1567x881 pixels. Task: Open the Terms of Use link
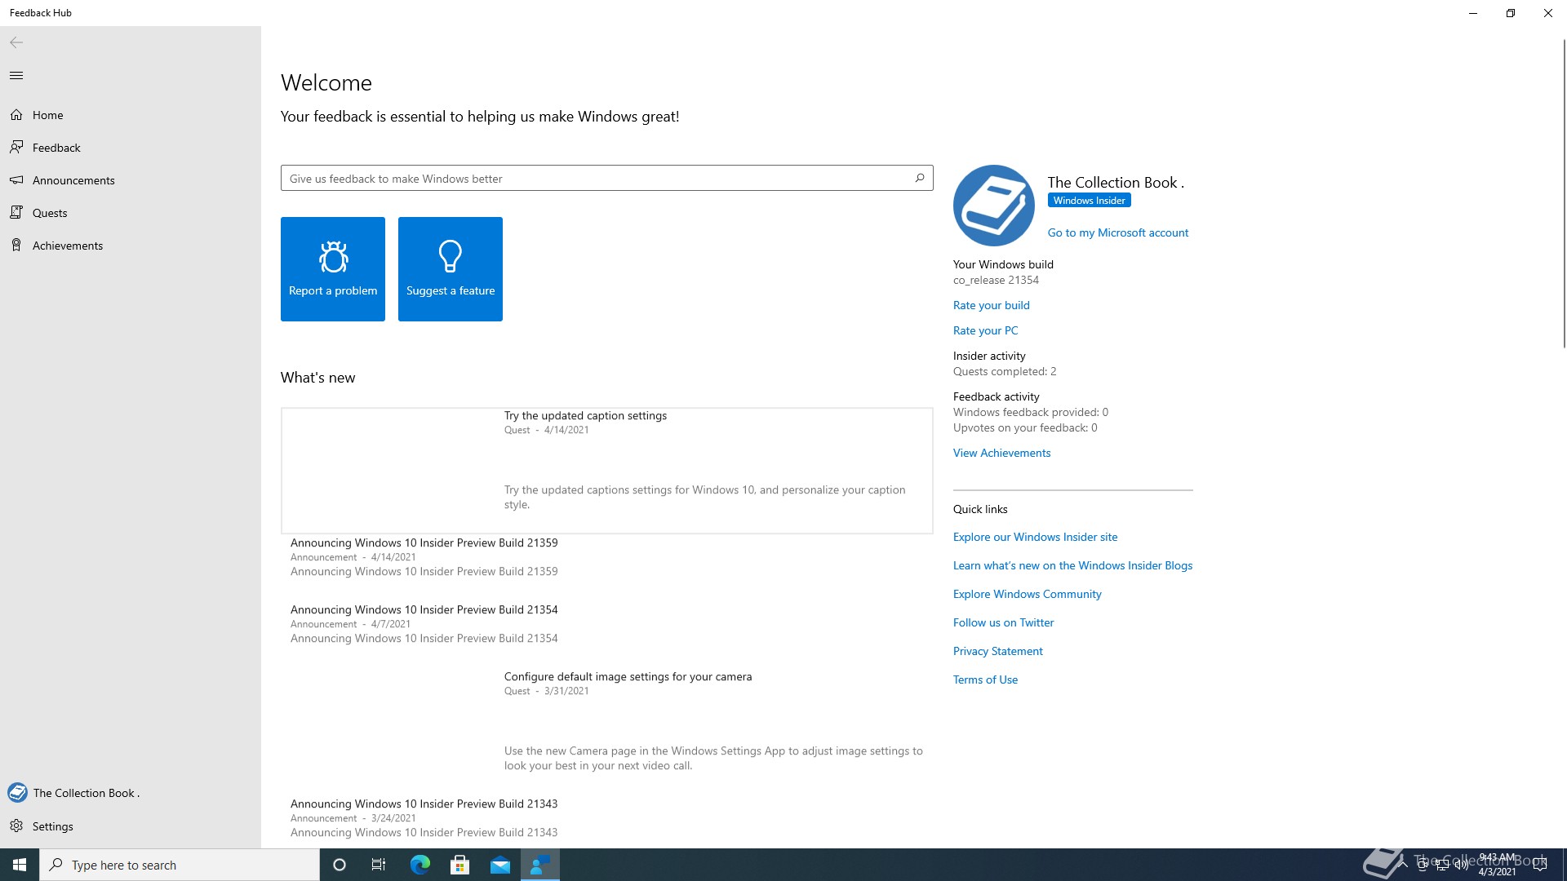(x=986, y=680)
